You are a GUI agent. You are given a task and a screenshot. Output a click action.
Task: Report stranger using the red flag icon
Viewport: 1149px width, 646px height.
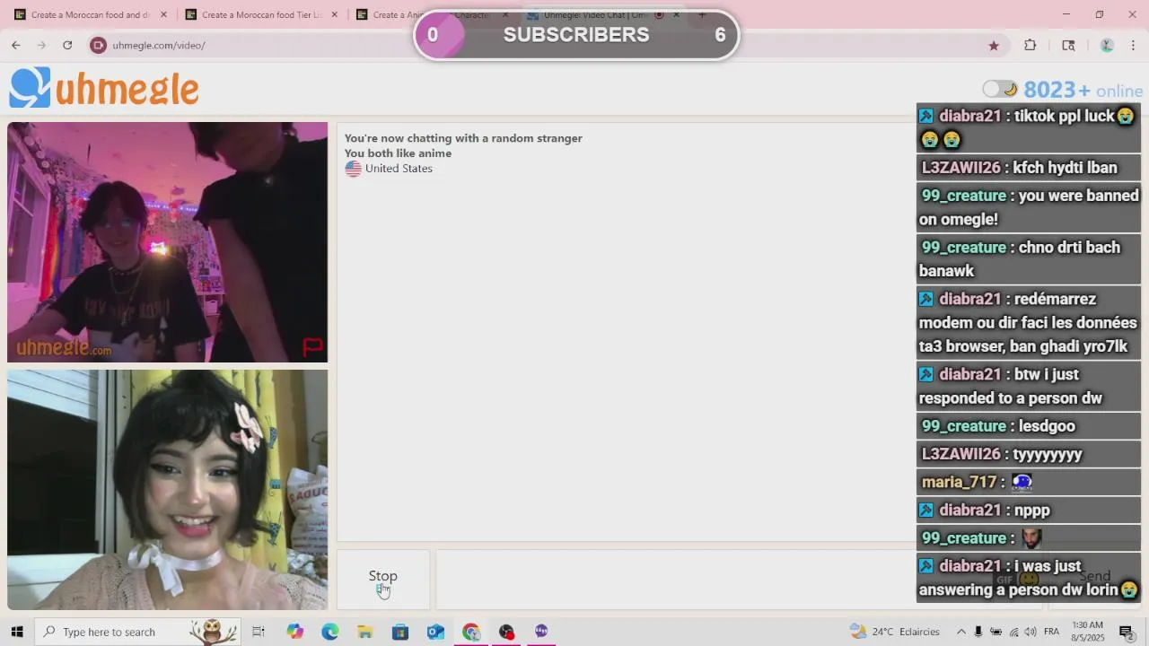312,346
